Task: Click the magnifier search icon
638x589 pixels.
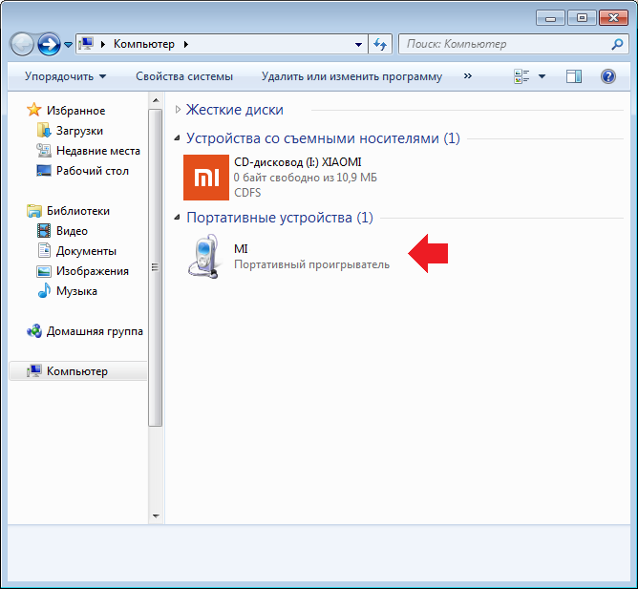Action: (617, 44)
